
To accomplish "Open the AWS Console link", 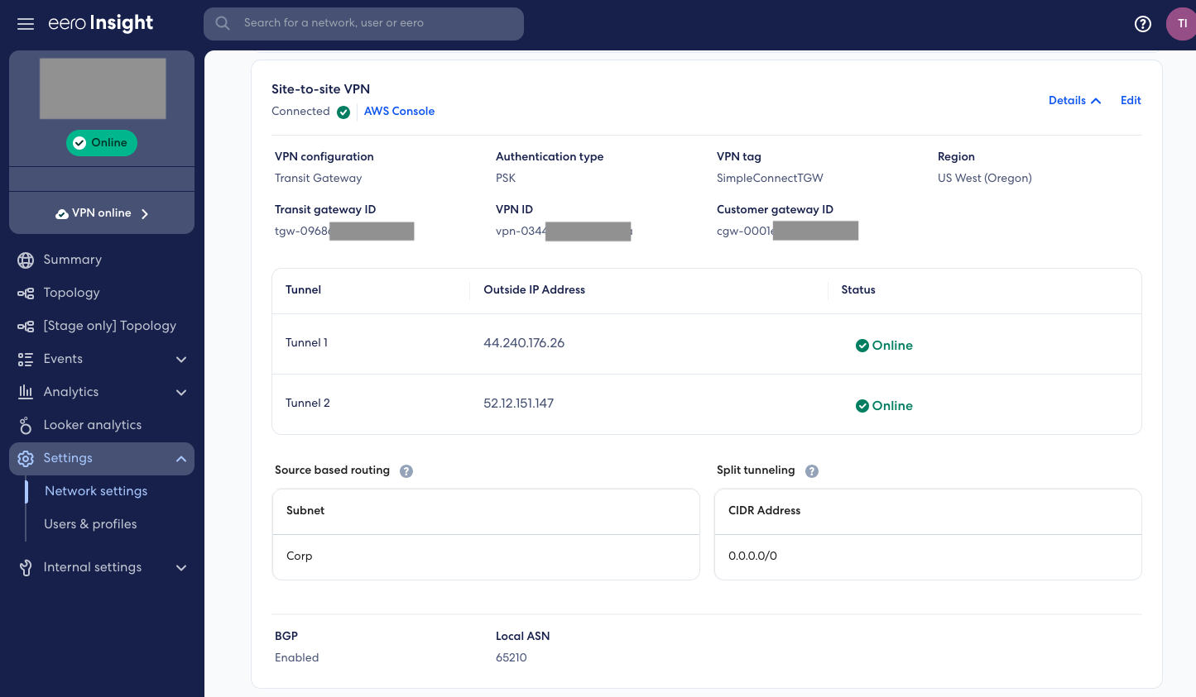I will (399, 110).
